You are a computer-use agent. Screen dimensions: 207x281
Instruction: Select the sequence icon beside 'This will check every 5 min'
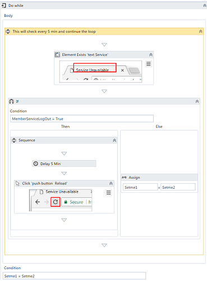[x=8, y=31]
